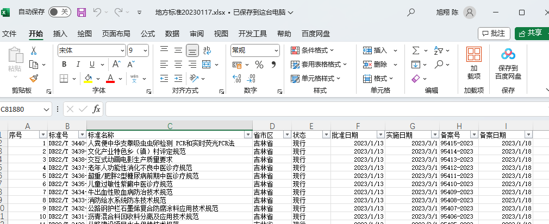Save file to Baidu Netdisk
Screen dimensions: 549x224
coord(508,64)
